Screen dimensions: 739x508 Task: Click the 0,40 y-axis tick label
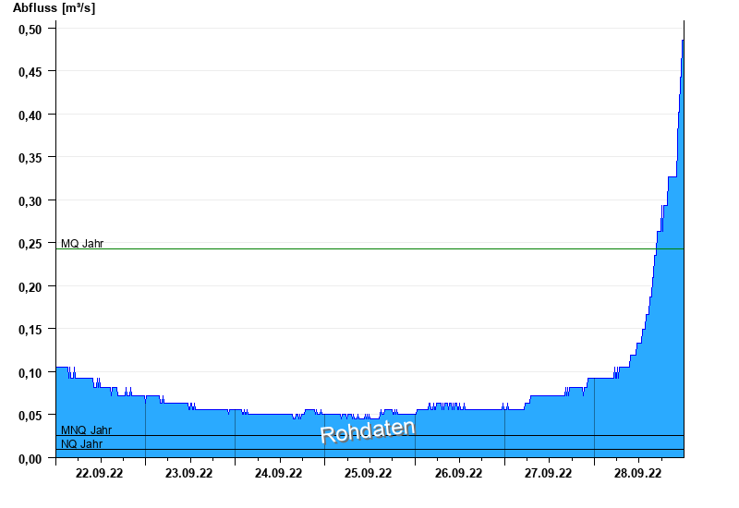coord(31,115)
